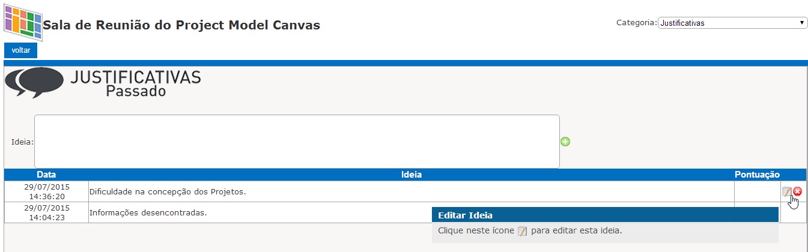Edit the idea 'Dificuldade na concepção dos Projetos'

787,191
